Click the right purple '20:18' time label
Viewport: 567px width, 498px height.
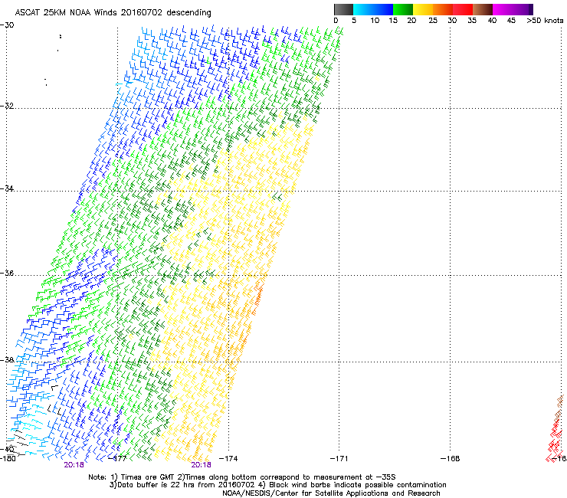(201, 465)
